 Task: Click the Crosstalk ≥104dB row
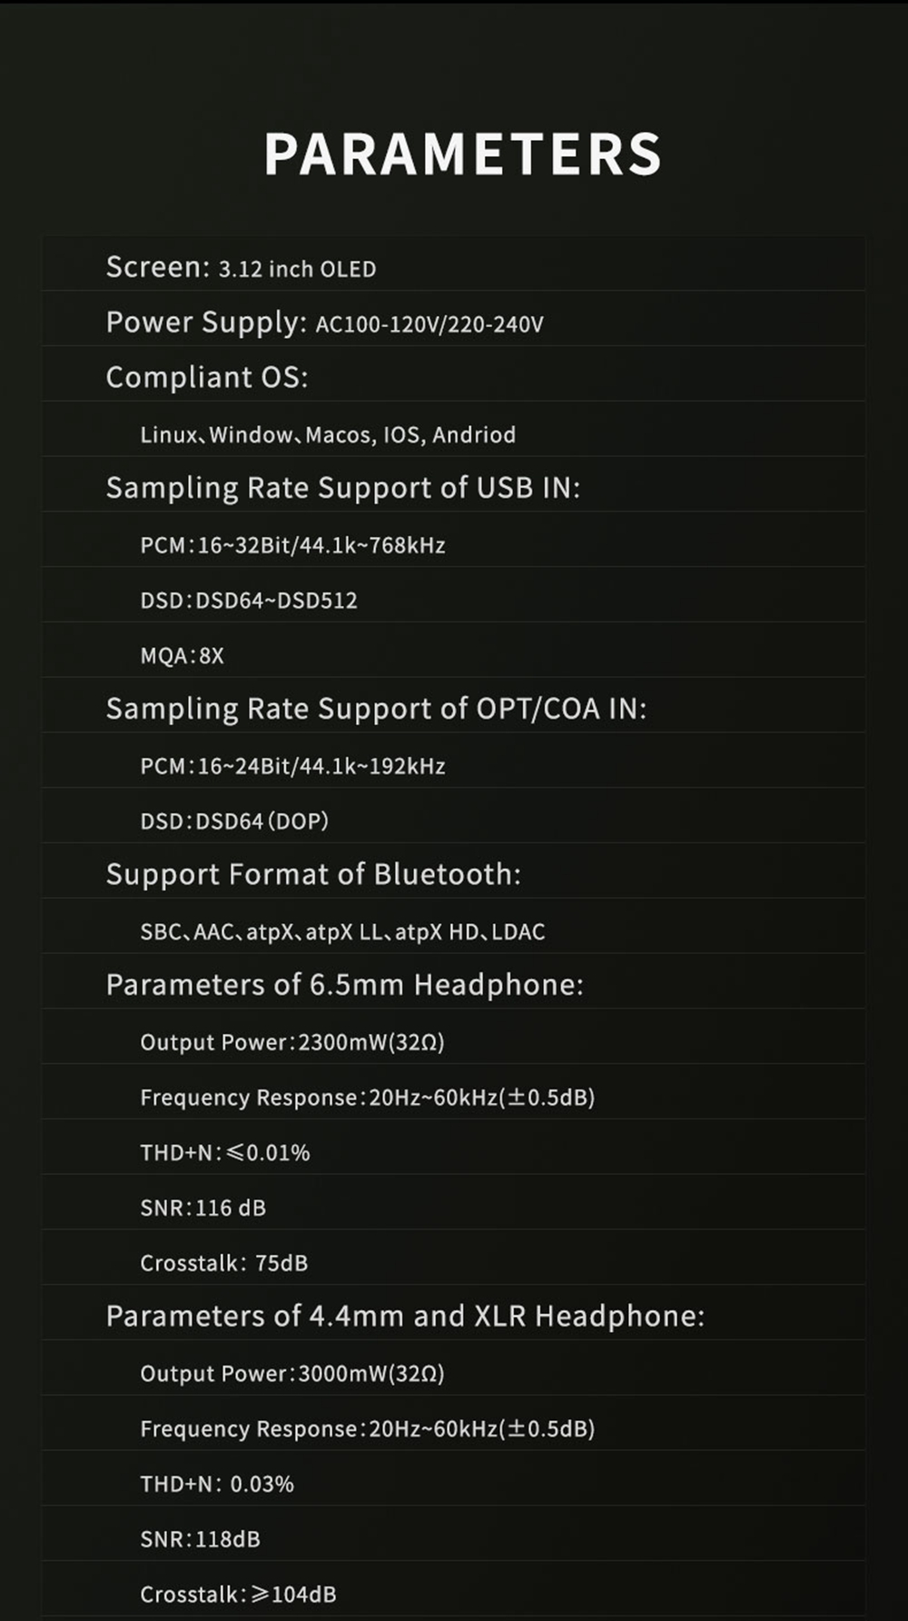point(238,1594)
